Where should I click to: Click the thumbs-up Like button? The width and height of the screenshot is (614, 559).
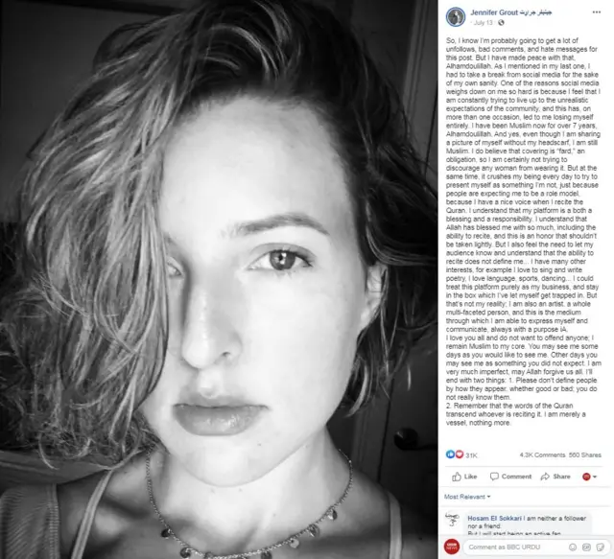click(464, 477)
